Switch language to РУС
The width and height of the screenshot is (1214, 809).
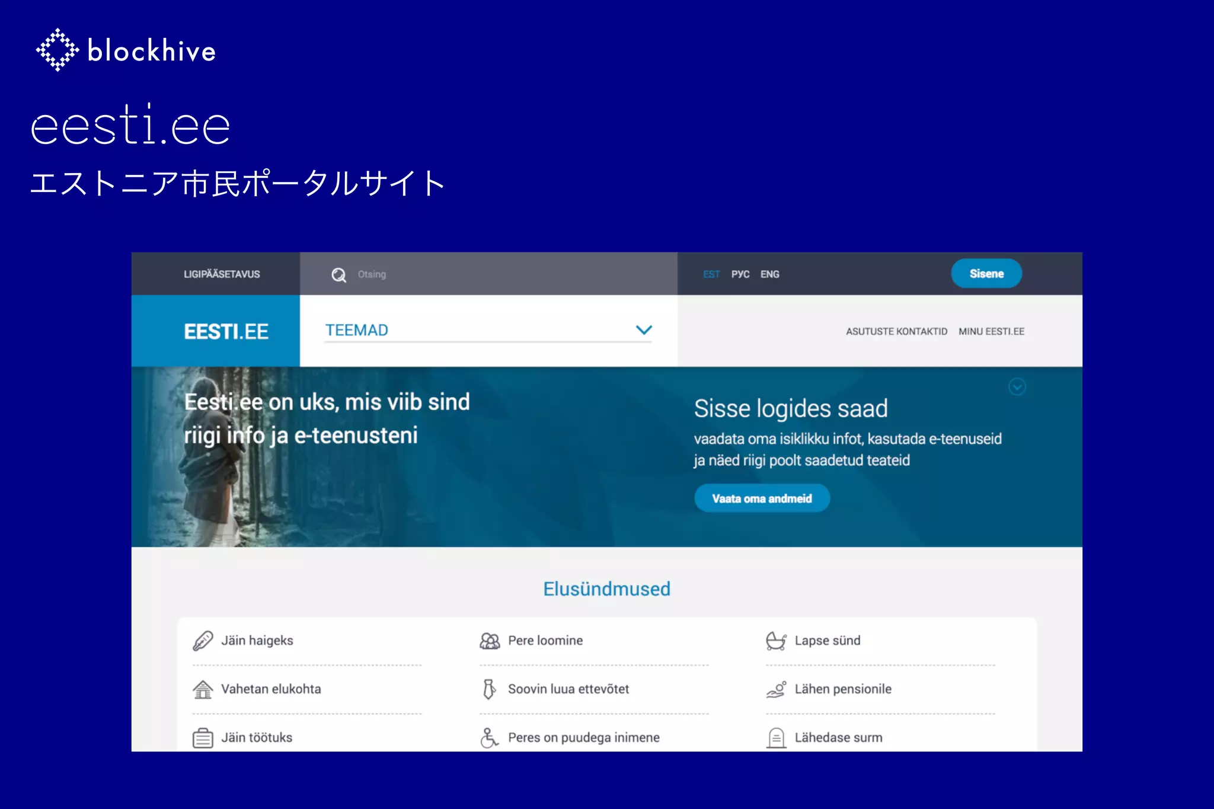point(740,274)
